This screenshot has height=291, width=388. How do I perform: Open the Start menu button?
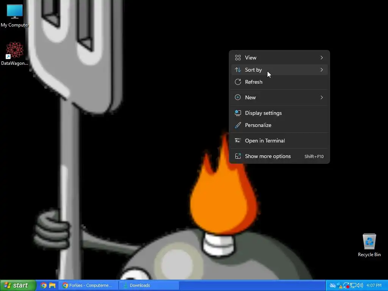[x=18, y=285]
